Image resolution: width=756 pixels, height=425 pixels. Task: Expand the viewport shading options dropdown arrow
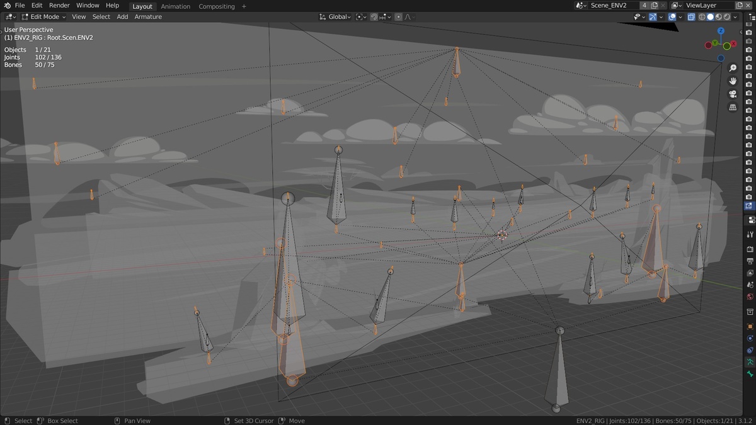(735, 17)
